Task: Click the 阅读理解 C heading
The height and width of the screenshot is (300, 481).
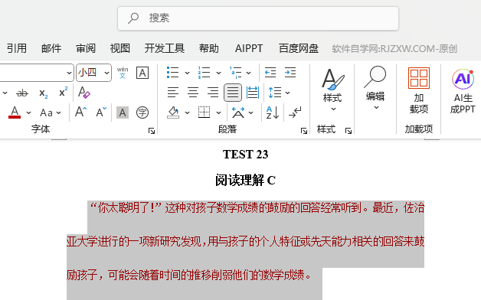Action: pos(245,180)
